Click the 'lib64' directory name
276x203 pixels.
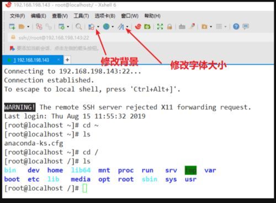pos(81,170)
